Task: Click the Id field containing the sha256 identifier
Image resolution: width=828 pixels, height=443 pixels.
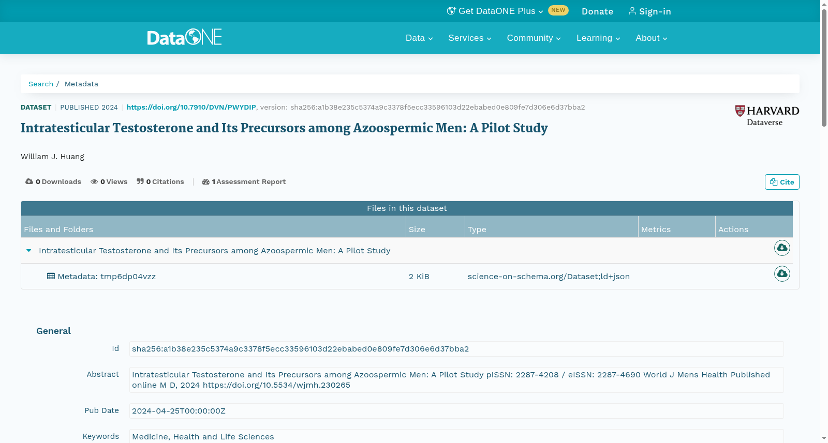Action: pos(456,349)
